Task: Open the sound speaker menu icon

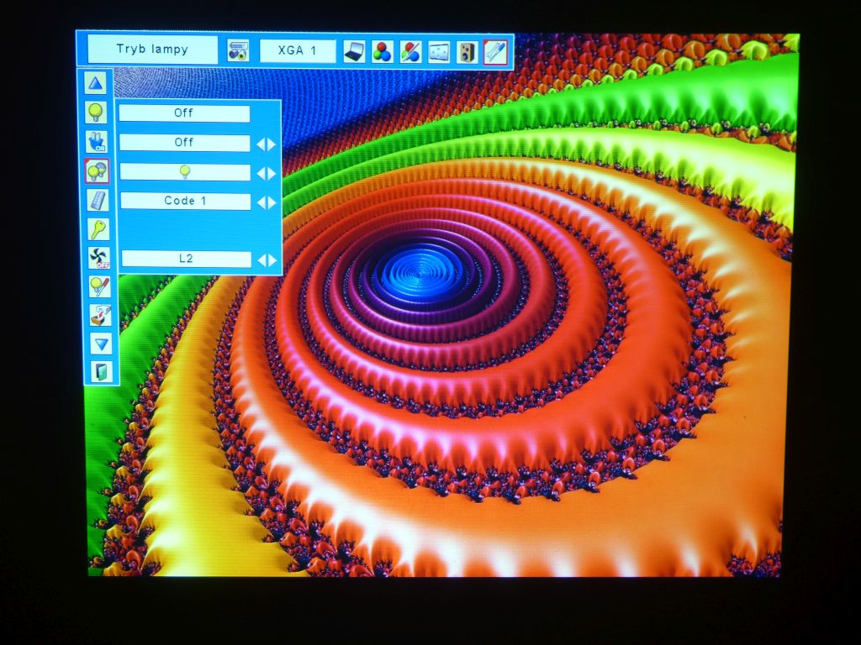Action: [467, 52]
